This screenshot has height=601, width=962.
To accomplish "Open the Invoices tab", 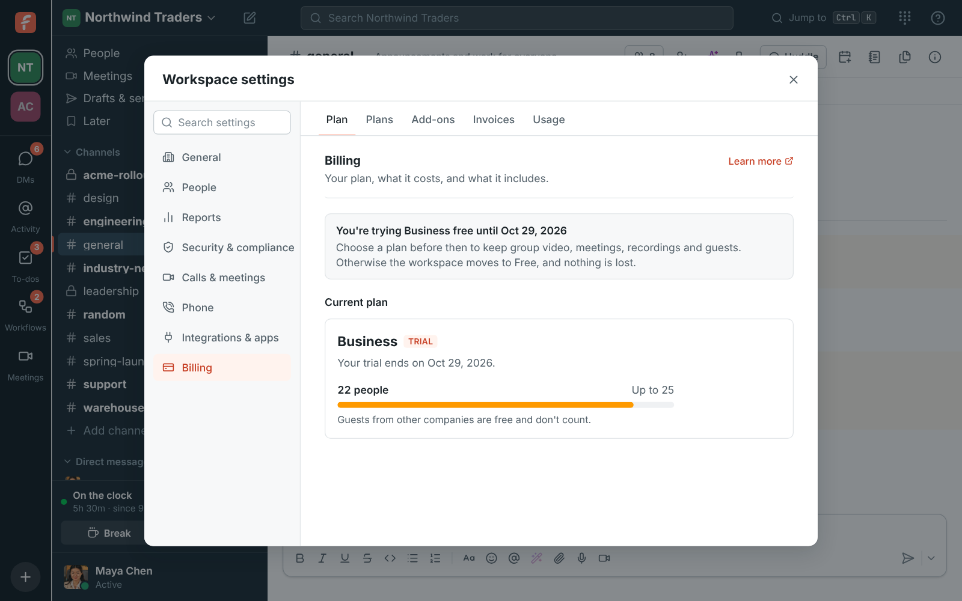I will [494, 120].
